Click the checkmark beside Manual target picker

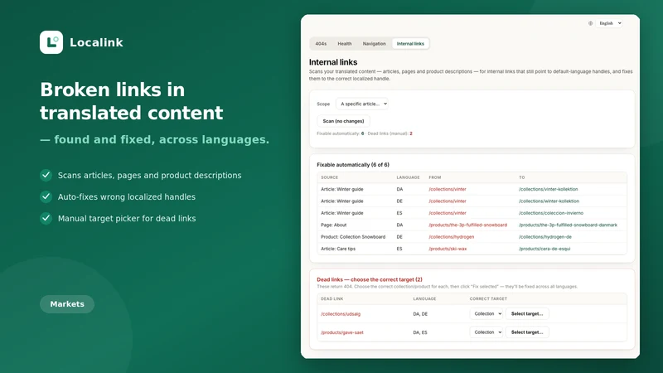click(x=46, y=218)
